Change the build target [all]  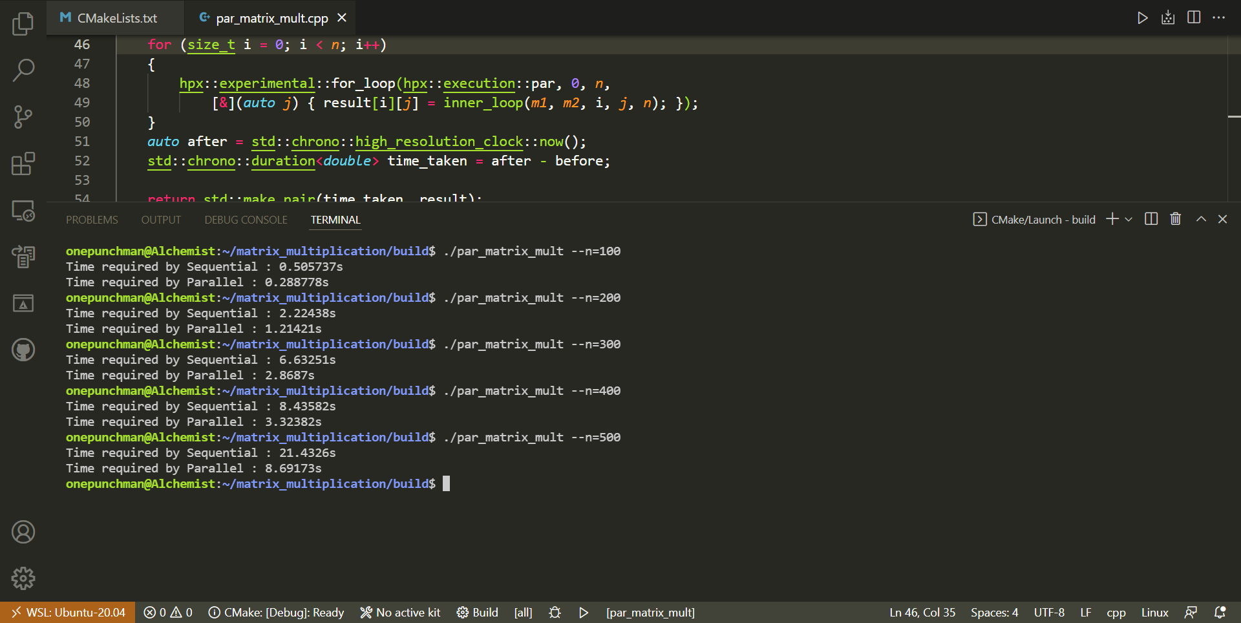click(x=523, y=612)
